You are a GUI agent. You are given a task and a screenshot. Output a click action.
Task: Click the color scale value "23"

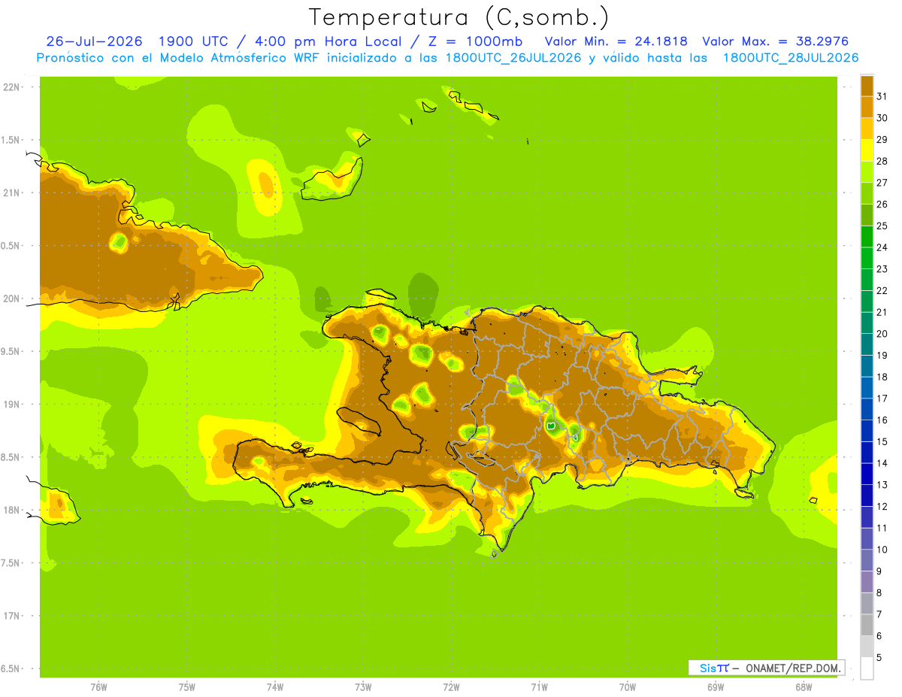click(882, 269)
